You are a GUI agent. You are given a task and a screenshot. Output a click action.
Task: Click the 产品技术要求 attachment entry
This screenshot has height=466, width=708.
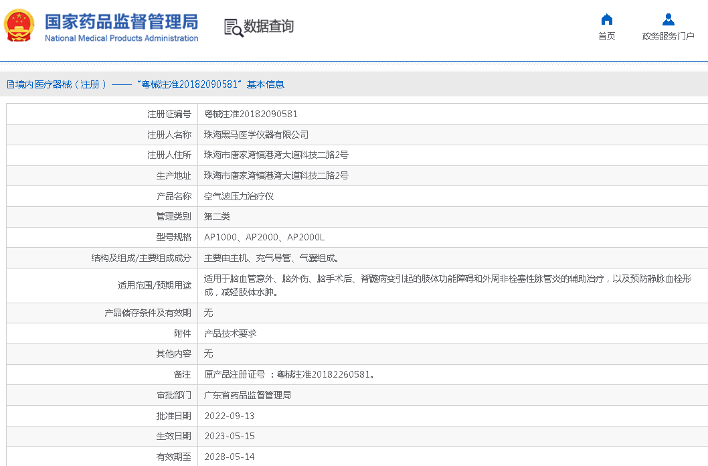coord(230,333)
